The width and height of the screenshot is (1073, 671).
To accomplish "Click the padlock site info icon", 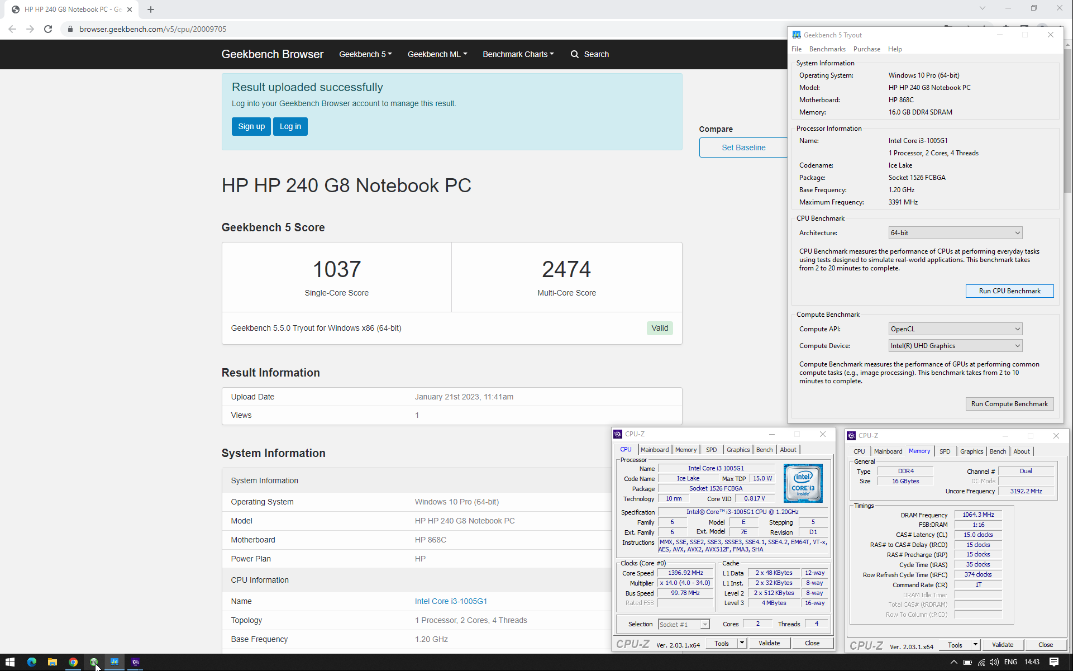I will coord(70,29).
